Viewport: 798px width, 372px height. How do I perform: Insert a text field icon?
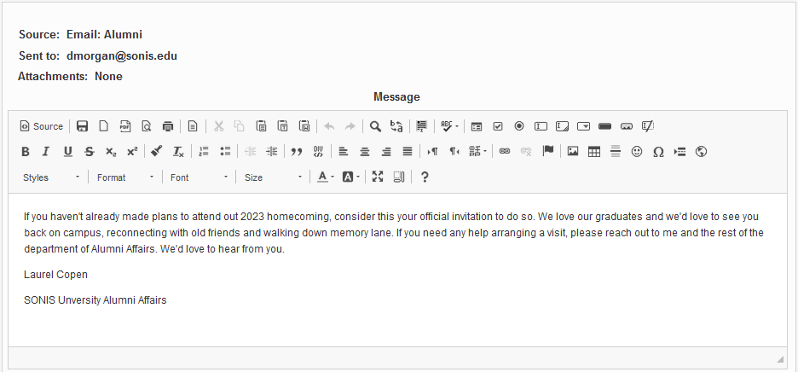541,126
